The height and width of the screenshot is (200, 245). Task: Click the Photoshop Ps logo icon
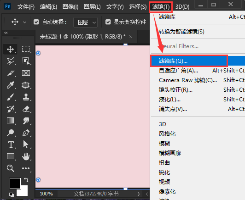[7, 6]
